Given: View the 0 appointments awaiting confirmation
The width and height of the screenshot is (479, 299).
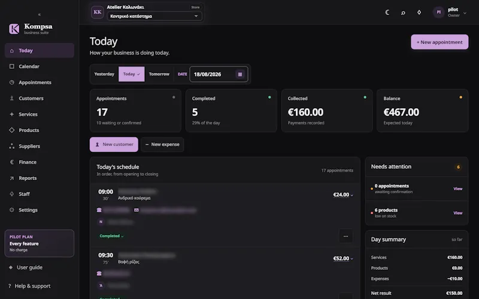Looking at the screenshot, I should click(x=457, y=189).
